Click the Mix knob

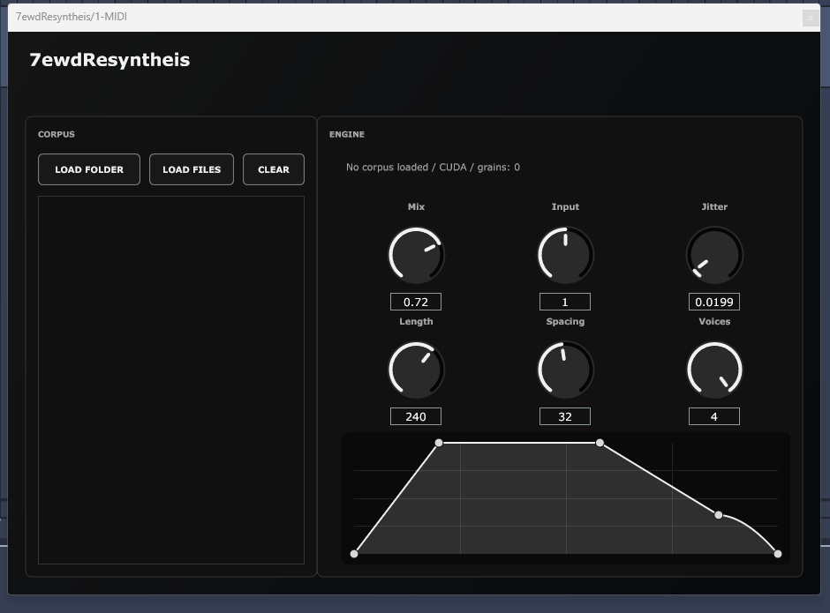(x=416, y=255)
